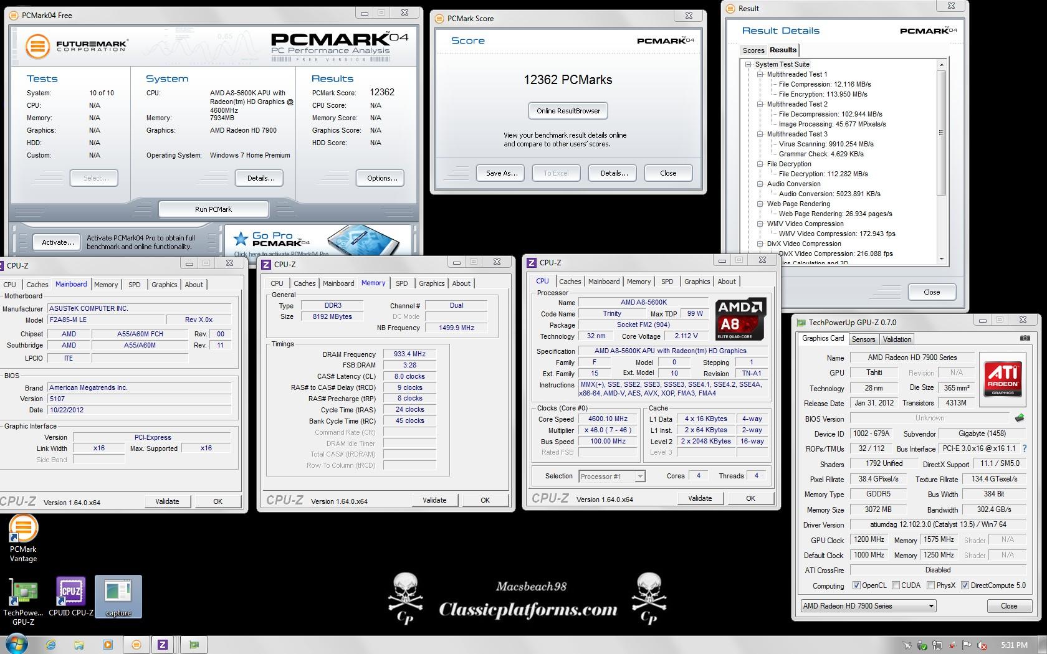
Task: Click Options... button in PCMark04
Action: tap(381, 178)
